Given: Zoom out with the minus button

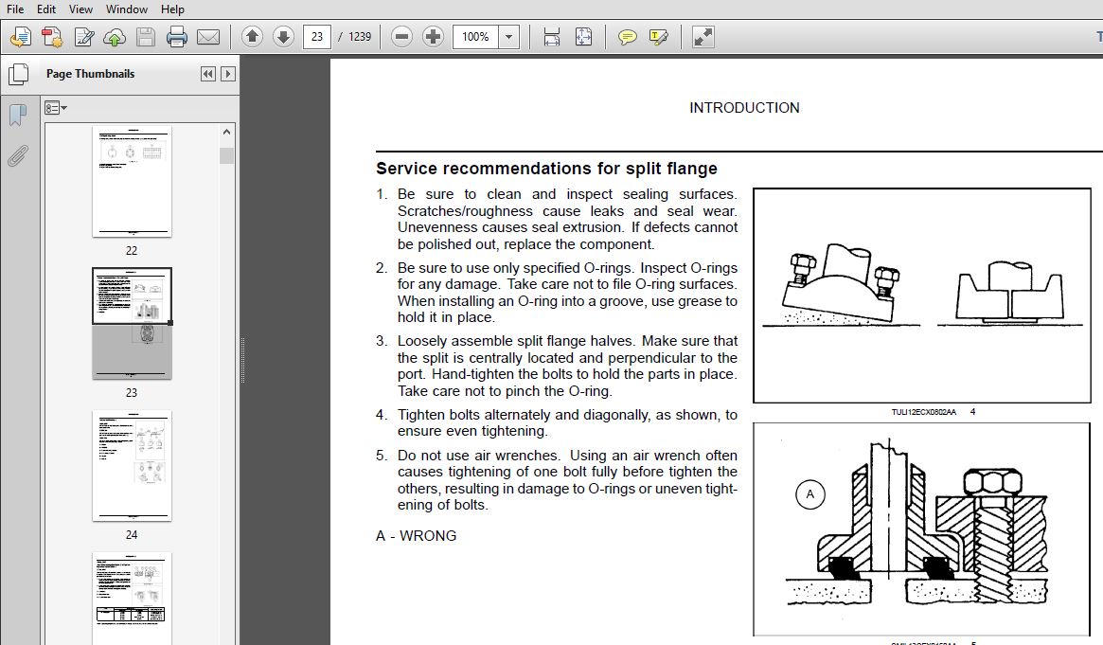Looking at the screenshot, I should point(401,37).
